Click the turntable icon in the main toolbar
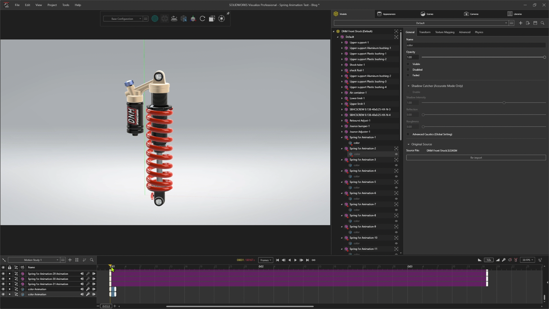 [174, 19]
